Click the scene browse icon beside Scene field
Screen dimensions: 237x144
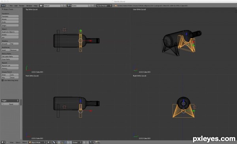69,6
